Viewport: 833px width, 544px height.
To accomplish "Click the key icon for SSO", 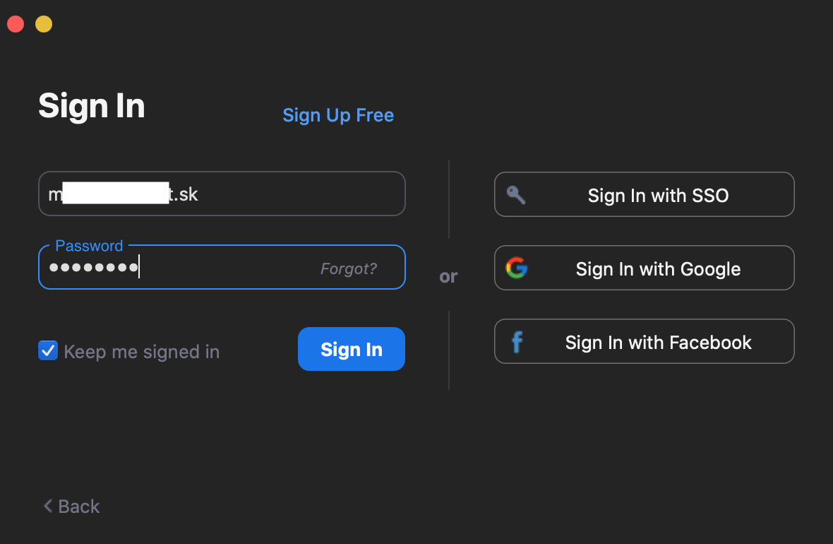I will tap(516, 194).
